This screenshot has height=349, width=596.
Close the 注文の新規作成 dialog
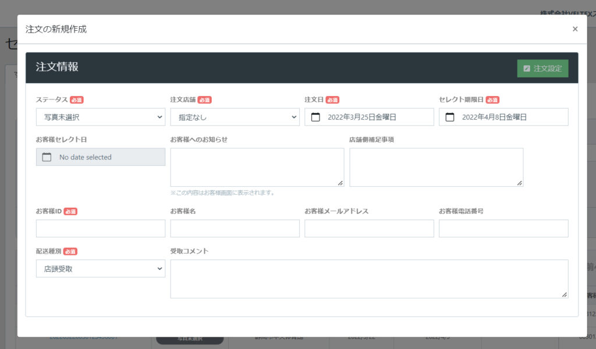pyautogui.click(x=575, y=29)
